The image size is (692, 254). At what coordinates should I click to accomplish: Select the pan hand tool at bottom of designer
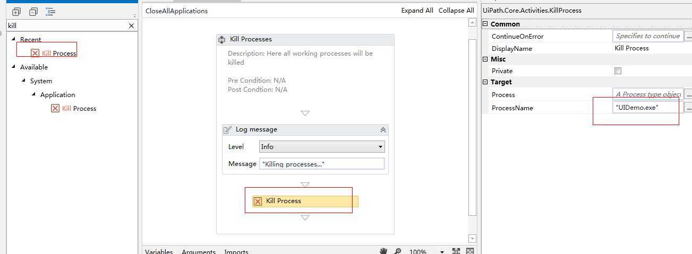point(383,251)
